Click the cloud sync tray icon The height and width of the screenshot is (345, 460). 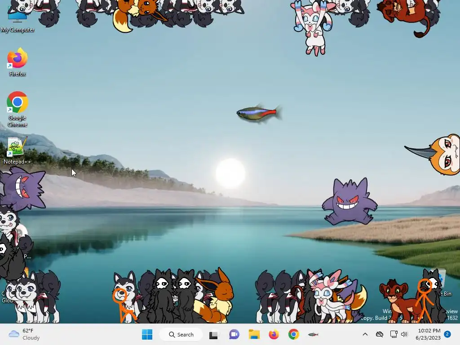(380, 334)
